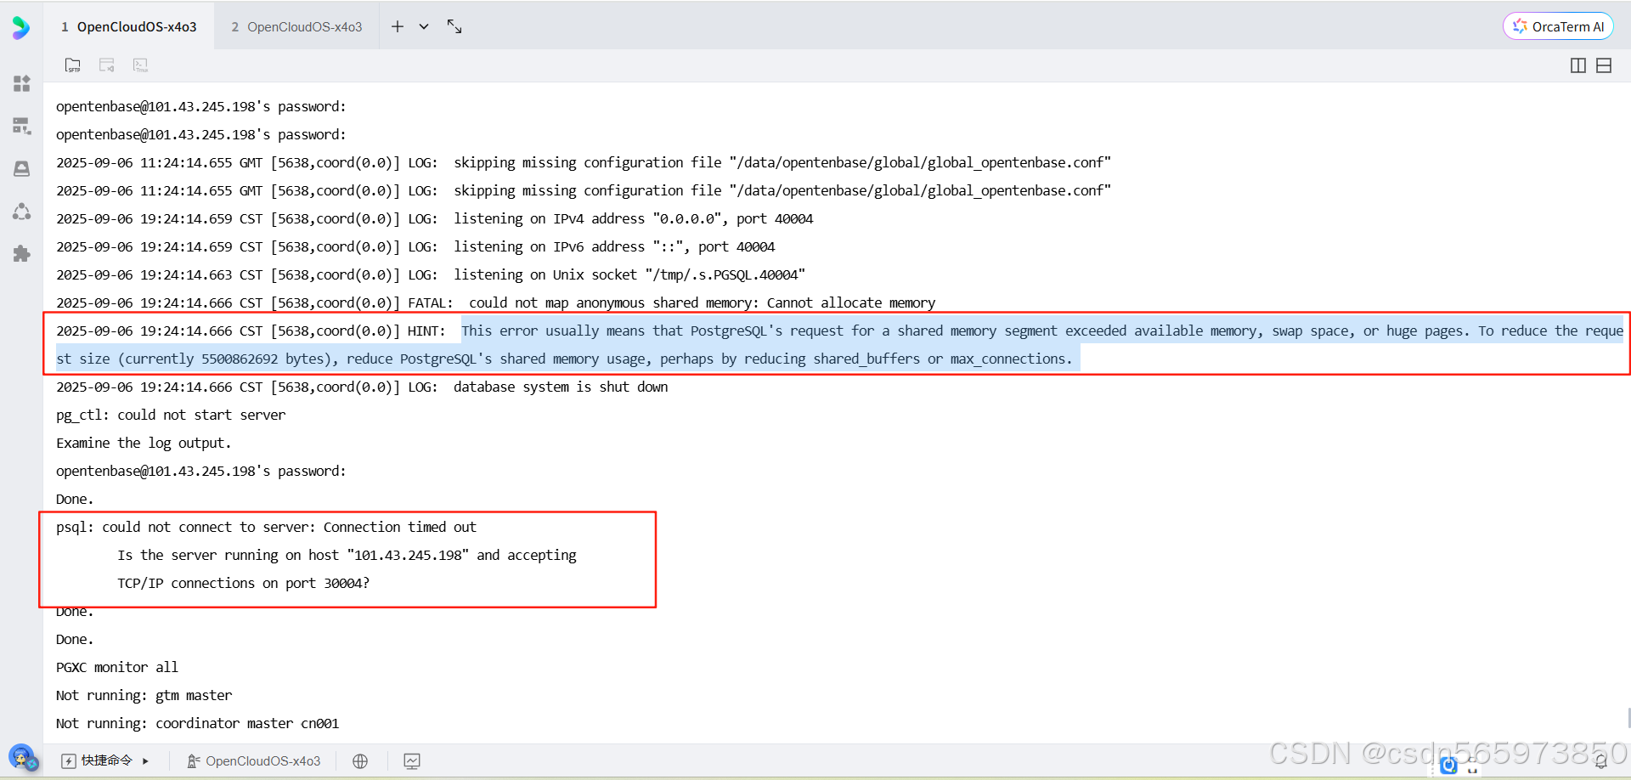Open the host manager sidebar icon
Viewport: 1631px width, 780px height.
[x=21, y=126]
